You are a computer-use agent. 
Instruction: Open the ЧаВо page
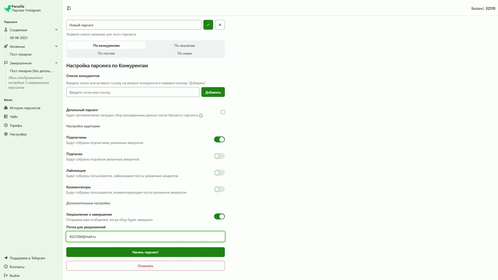pyautogui.click(x=14, y=117)
